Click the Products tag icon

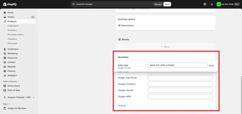tap(5, 21)
